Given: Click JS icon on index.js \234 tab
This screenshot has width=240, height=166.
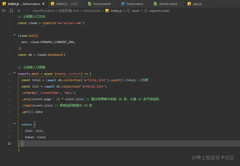Looking at the screenshot, I should 53,4.
